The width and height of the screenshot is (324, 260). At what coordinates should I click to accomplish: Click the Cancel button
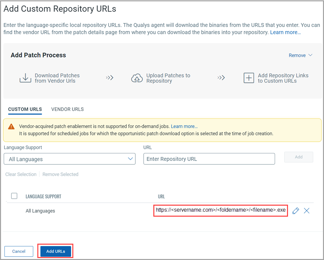19,251
